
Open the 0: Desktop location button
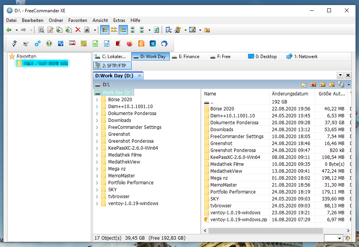click(263, 57)
